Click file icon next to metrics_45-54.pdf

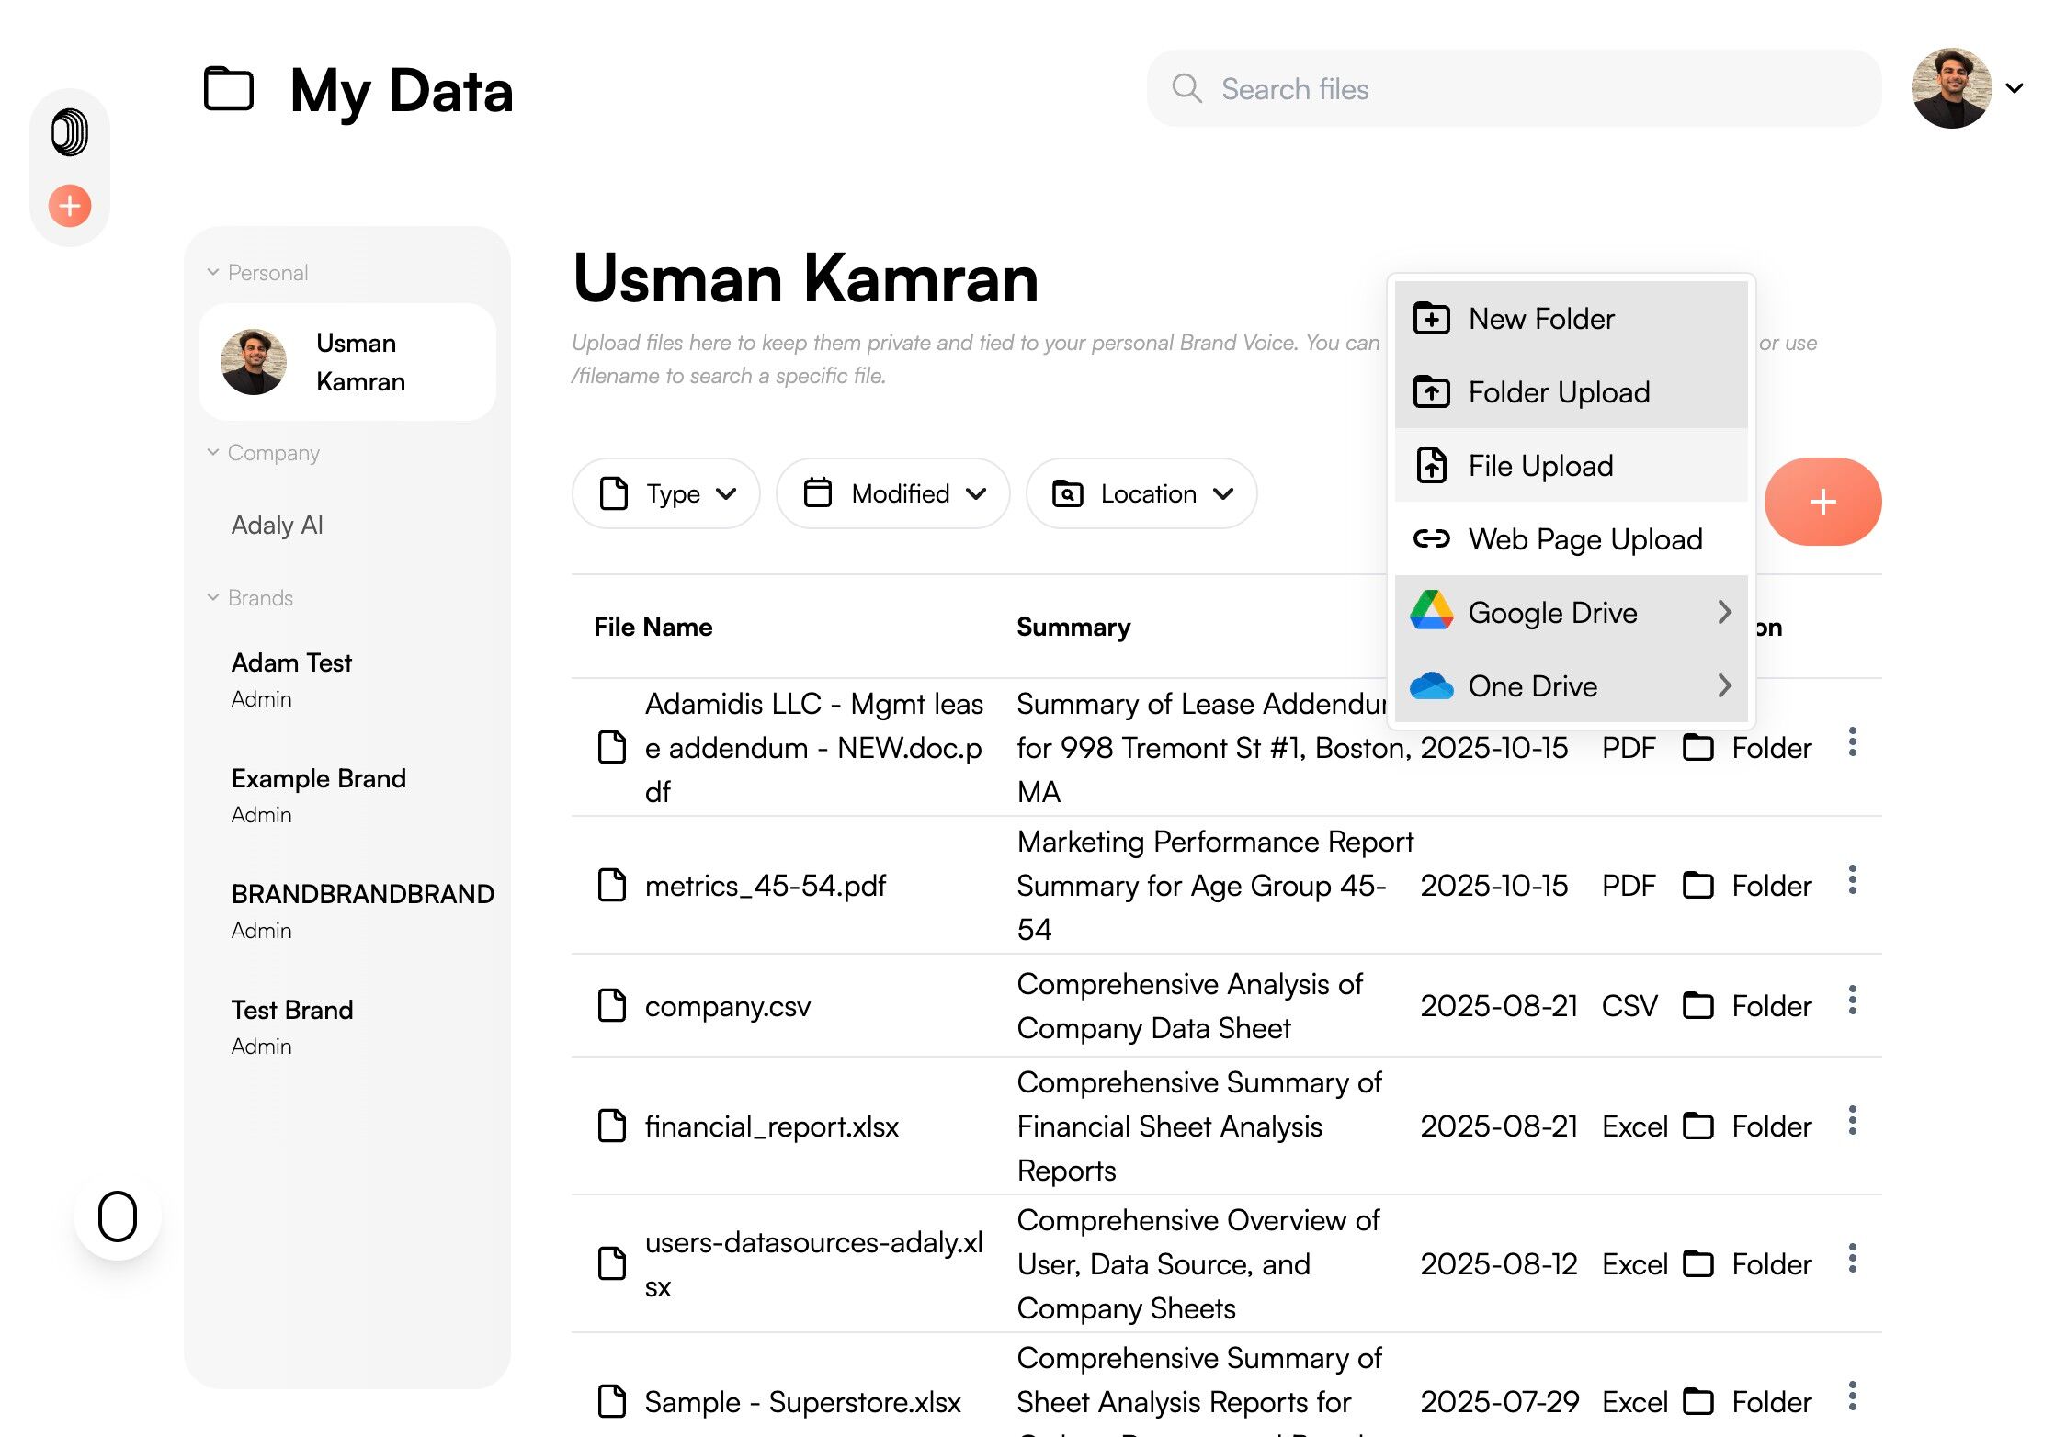[612, 886]
